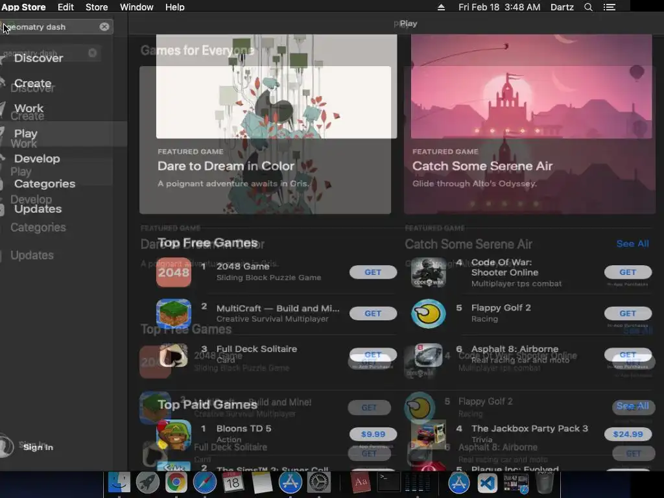Click the Bloons TD 5 title
The height and width of the screenshot is (498, 664).
244,428
